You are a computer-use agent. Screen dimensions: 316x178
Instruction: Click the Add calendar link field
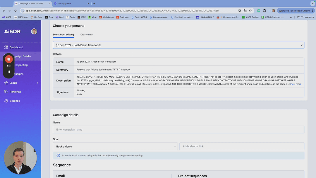pos(242,146)
